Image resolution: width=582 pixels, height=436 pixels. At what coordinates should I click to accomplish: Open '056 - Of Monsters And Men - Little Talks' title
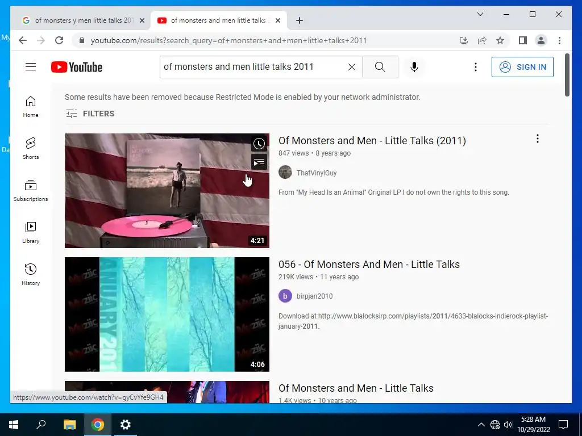tap(369, 265)
